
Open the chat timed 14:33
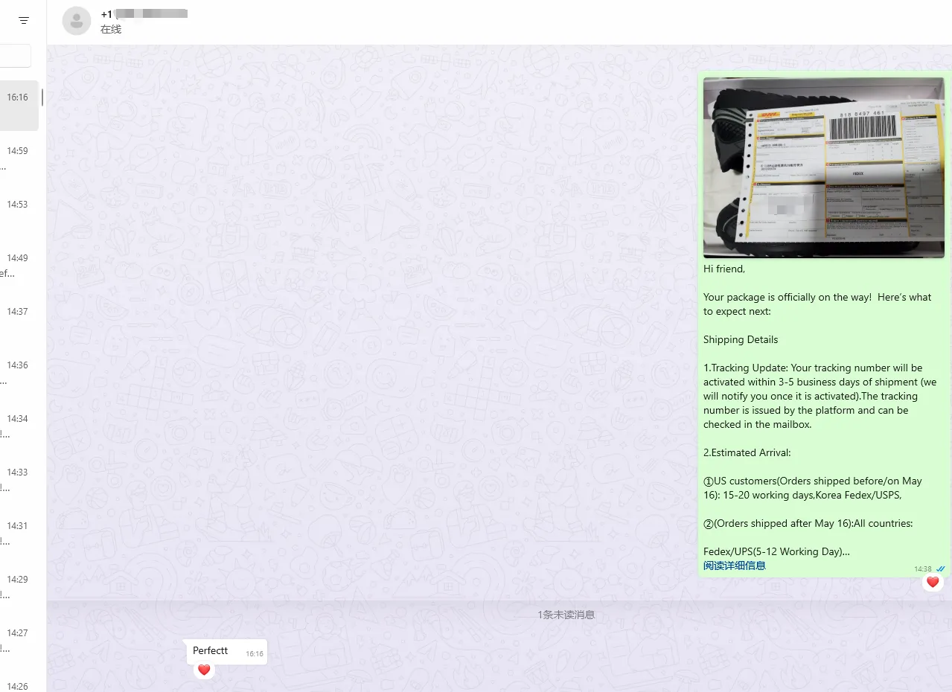click(x=19, y=481)
